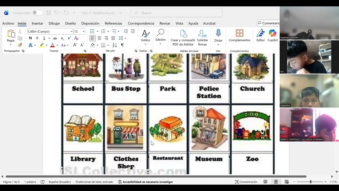This screenshot has width=339, height=191.
Task: Click Accesibilidad: es necesario investigar status
Action: click(x=145, y=182)
